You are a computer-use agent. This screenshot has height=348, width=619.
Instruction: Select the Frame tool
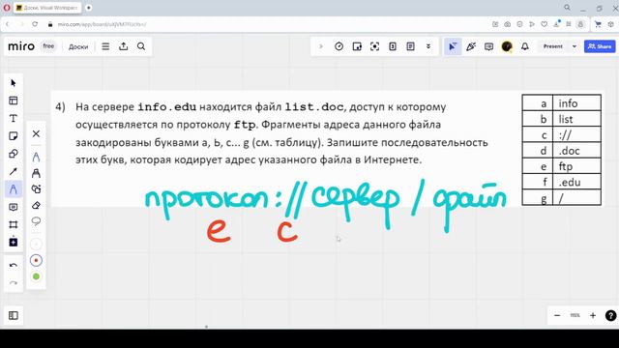[14, 224]
